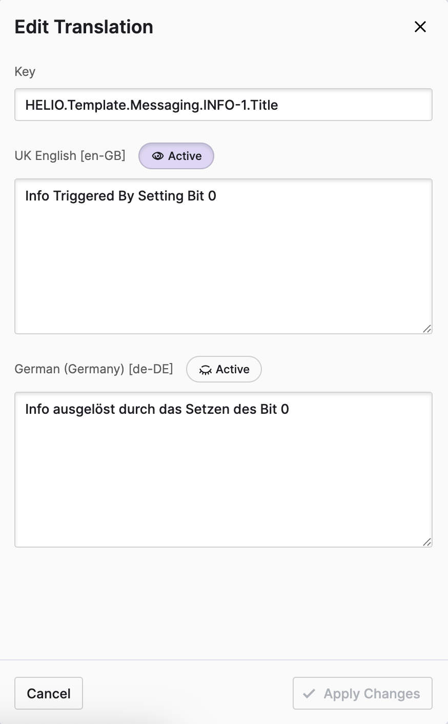Click the "Info Triggered By Setting Bit 0" text
This screenshot has width=448, height=724.
pos(120,196)
